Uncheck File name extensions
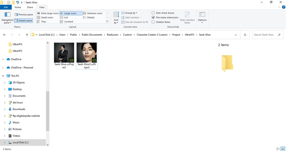The width and height of the screenshot is (286, 151). point(153,18)
